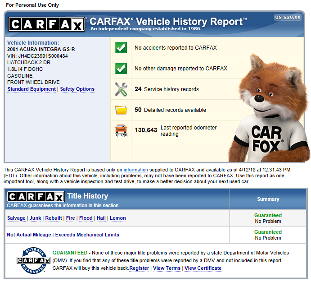Open the Hail title definition link

pyautogui.click(x=101, y=218)
